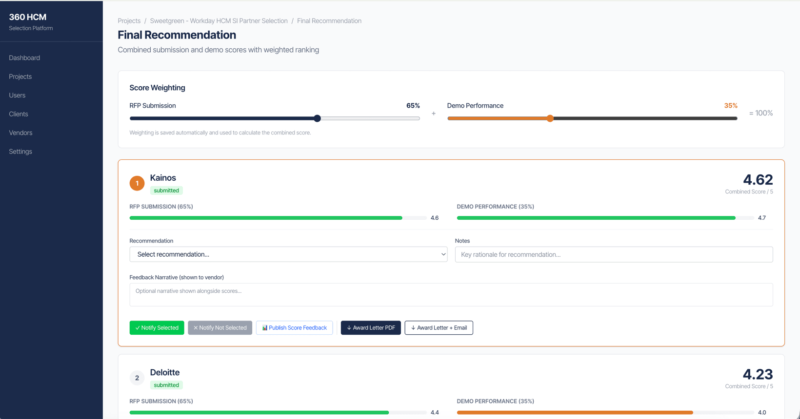Focus the Notes key rationale field
Screen dimensions: 800x419
pos(614,254)
